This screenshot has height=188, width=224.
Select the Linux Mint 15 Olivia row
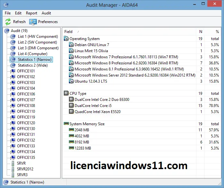click(x=142, y=51)
